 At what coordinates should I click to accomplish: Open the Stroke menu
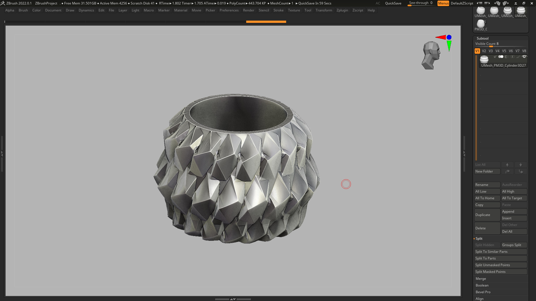278,10
